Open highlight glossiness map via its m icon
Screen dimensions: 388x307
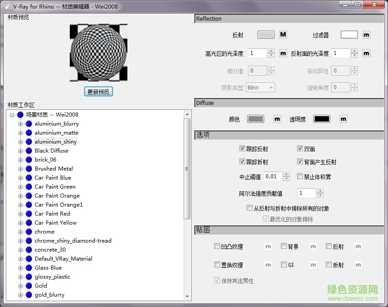tap(283, 53)
